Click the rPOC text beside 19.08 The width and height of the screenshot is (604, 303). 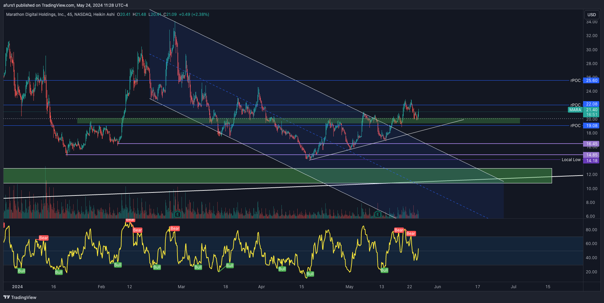tap(576, 126)
